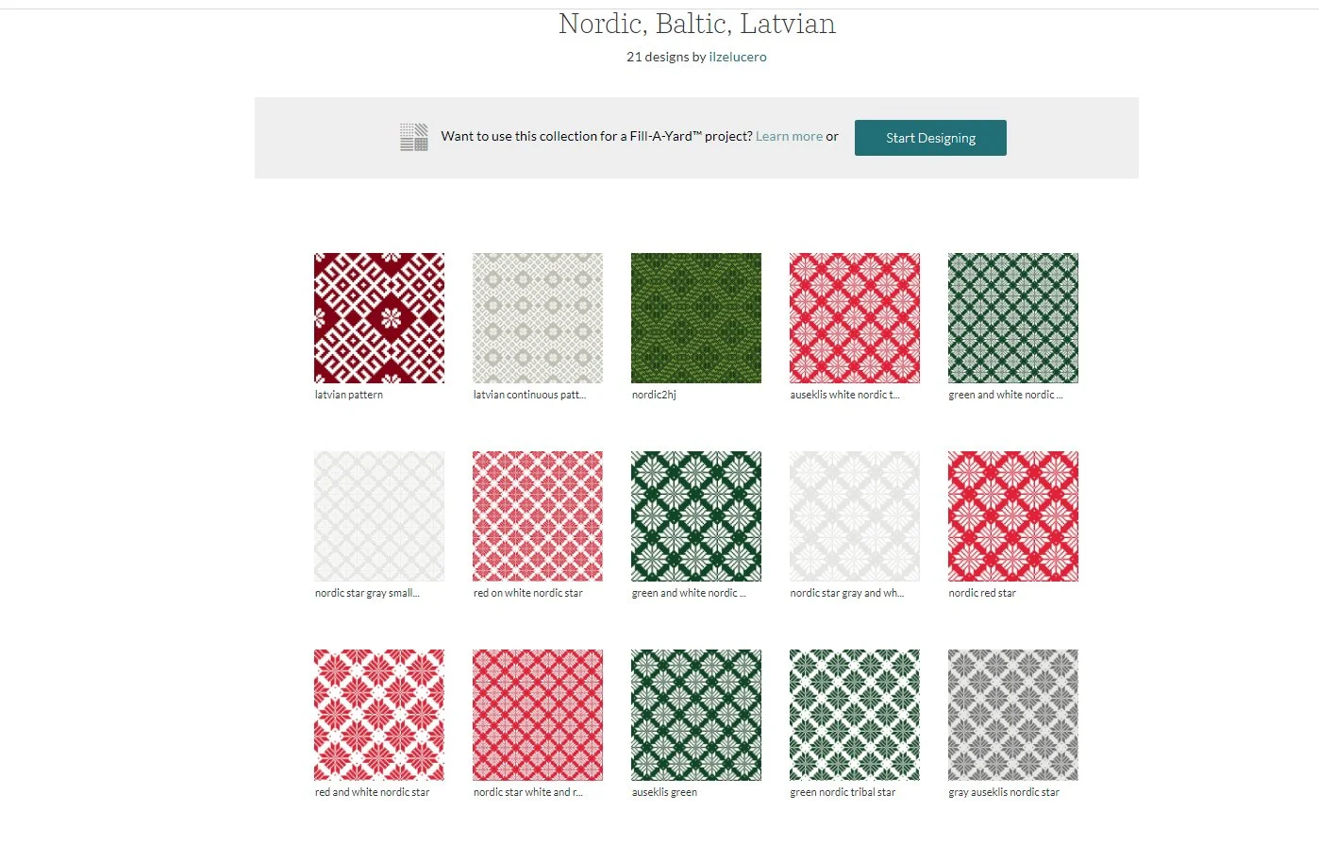Click the Nordic, Baltic, Latvian collection title
Image resolution: width=1319 pixels, height=844 pixels.
697,24
